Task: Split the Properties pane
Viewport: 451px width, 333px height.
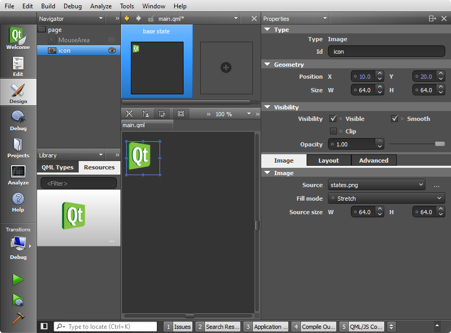Action: tap(432, 19)
